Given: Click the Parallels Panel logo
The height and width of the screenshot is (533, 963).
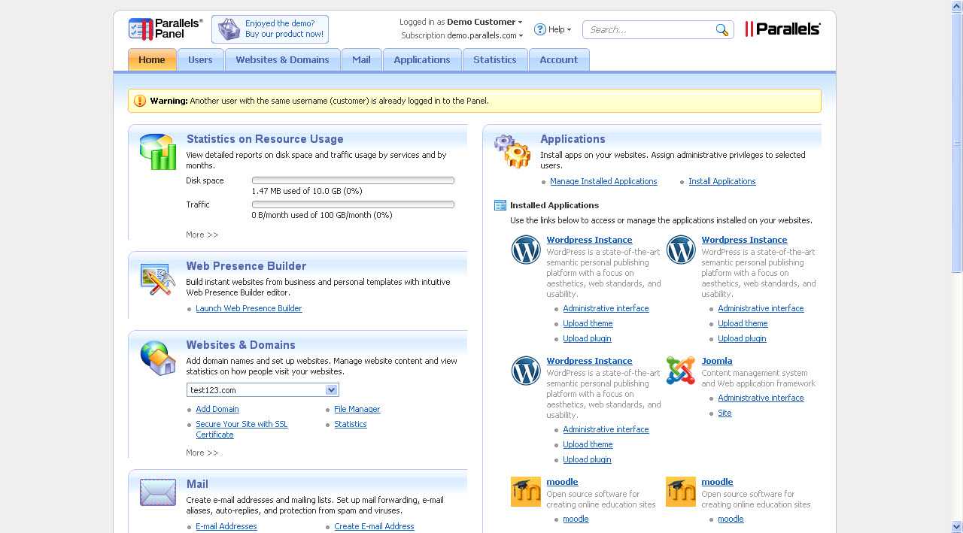Looking at the screenshot, I should [x=166, y=29].
